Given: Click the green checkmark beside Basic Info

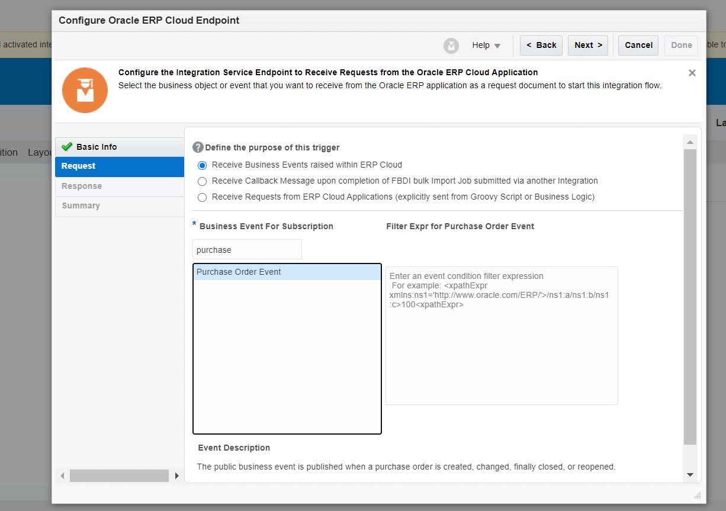Looking at the screenshot, I should point(67,147).
